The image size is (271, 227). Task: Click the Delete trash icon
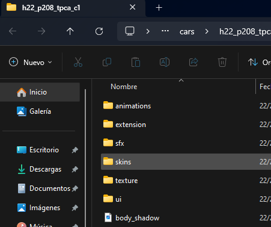click(x=222, y=62)
